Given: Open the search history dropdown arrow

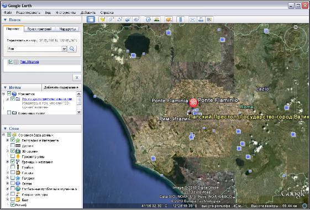Looking at the screenshot, I should [64, 49].
